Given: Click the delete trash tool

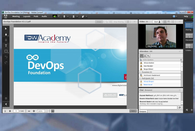Looking at the screenshot, I should tap(6, 40).
